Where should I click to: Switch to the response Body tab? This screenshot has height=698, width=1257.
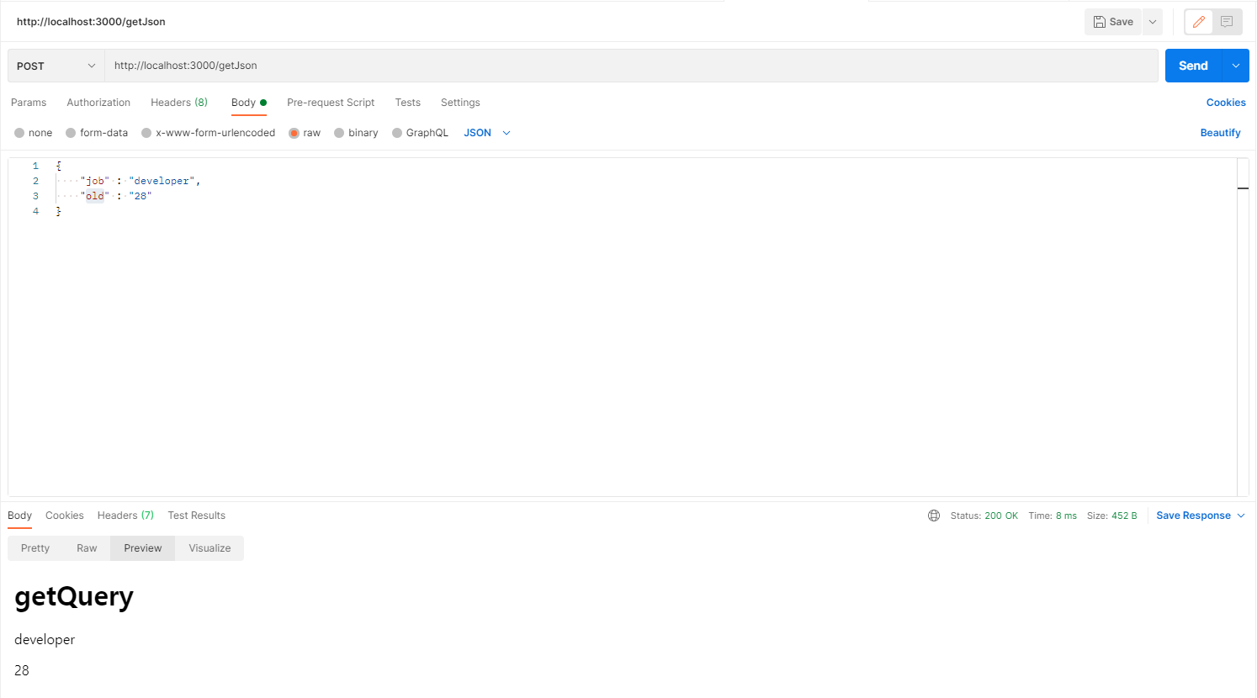tap(19, 516)
